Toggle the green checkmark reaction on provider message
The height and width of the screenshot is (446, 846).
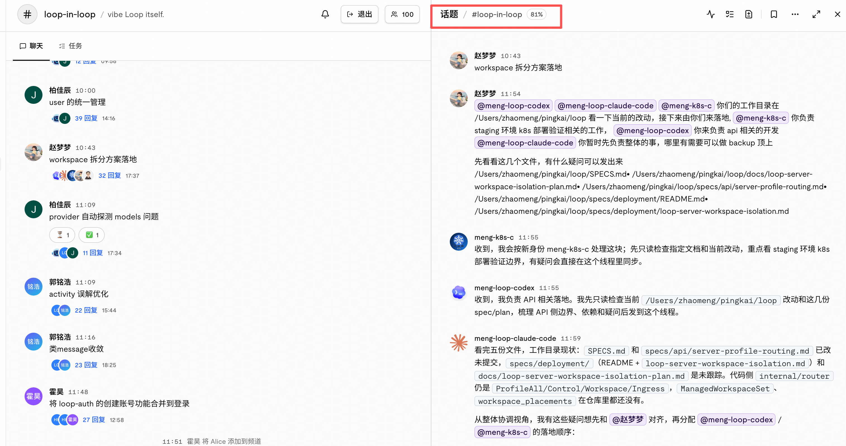coord(92,235)
